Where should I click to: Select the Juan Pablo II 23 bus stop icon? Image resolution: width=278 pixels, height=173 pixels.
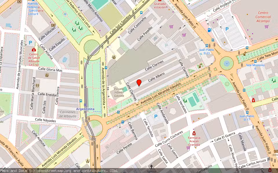click(207, 46)
